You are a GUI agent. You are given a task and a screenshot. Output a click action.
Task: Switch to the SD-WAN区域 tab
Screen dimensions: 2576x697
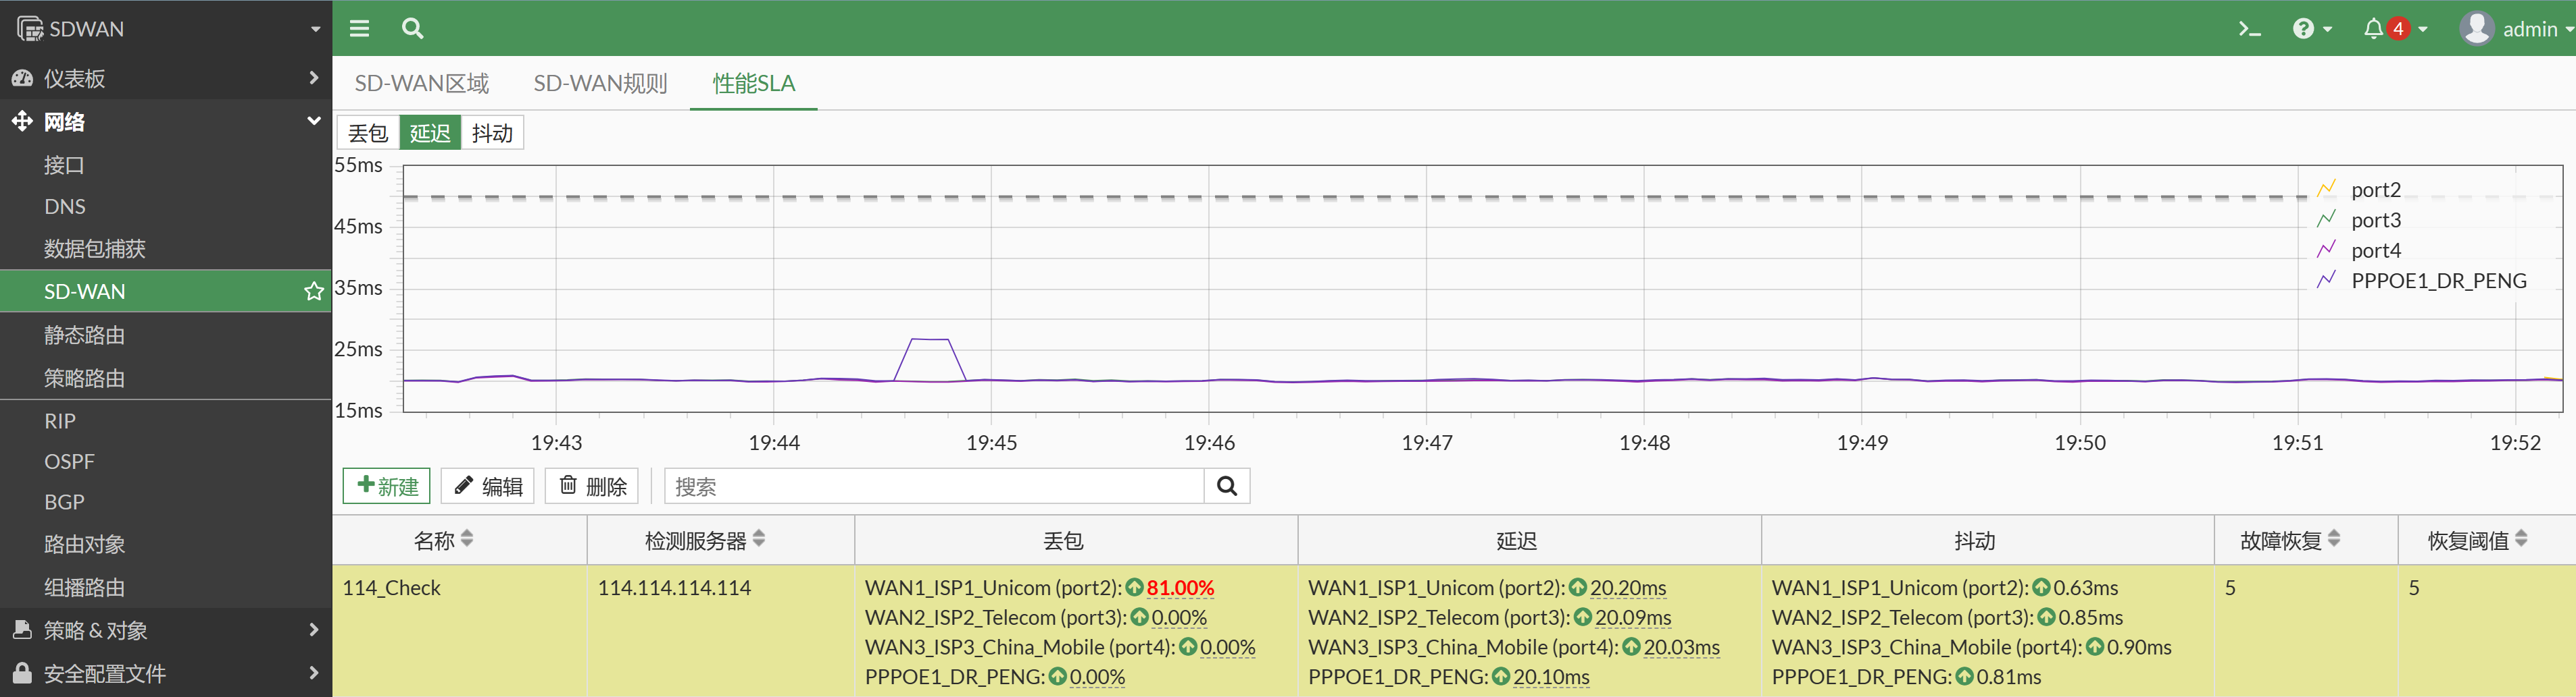point(422,84)
